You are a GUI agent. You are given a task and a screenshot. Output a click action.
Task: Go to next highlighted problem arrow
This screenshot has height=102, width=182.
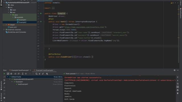coord(178,3)
